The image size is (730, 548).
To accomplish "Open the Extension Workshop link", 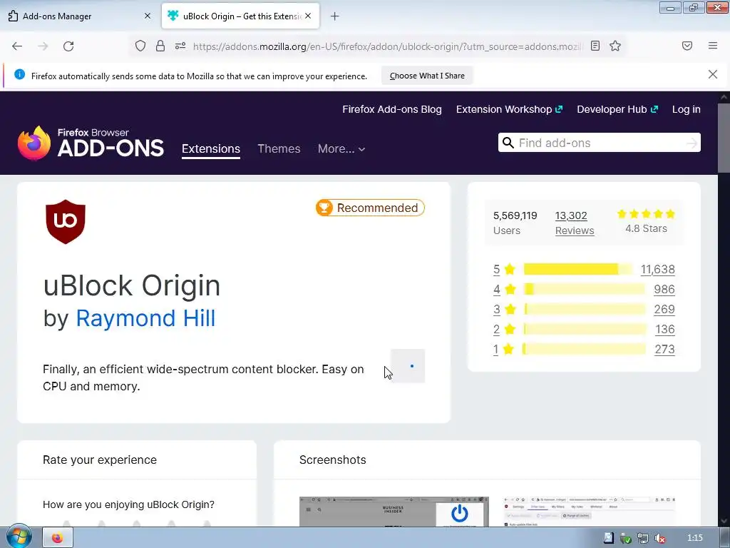I will (509, 109).
